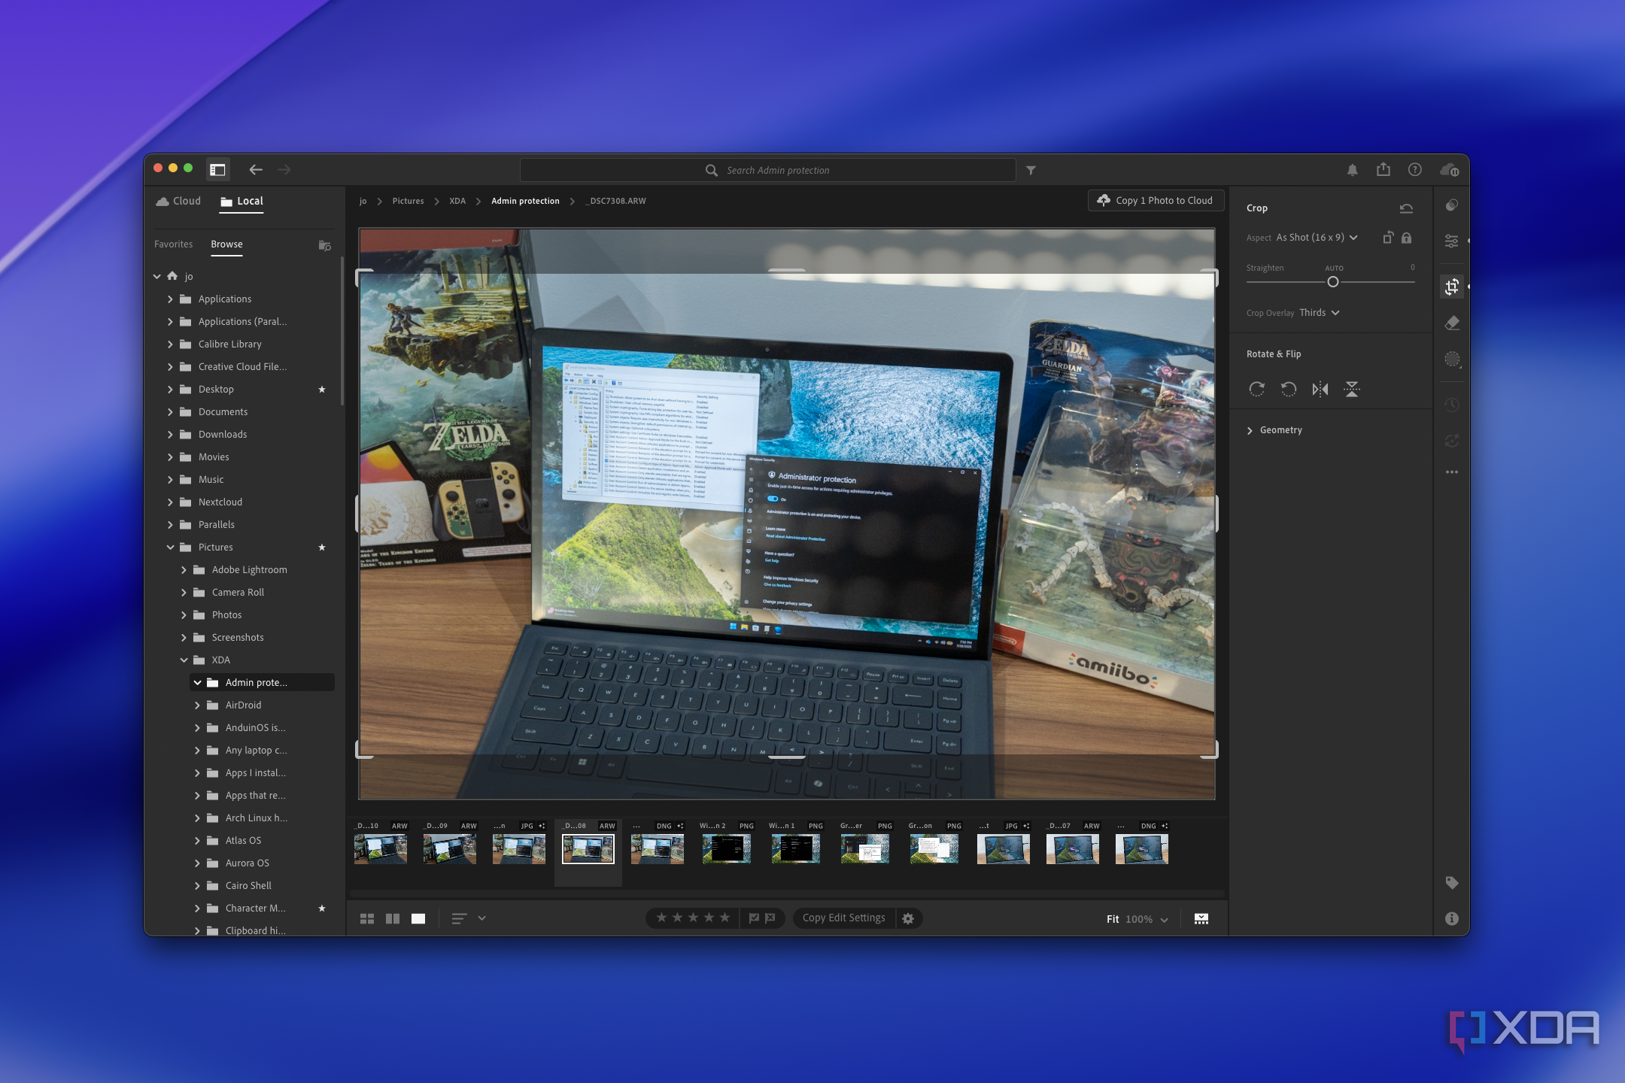Click AUTO straighten button
Image resolution: width=1625 pixels, height=1083 pixels.
coord(1334,268)
